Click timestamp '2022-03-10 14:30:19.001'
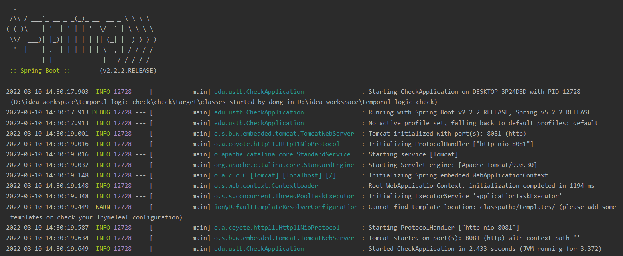 click(47, 134)
